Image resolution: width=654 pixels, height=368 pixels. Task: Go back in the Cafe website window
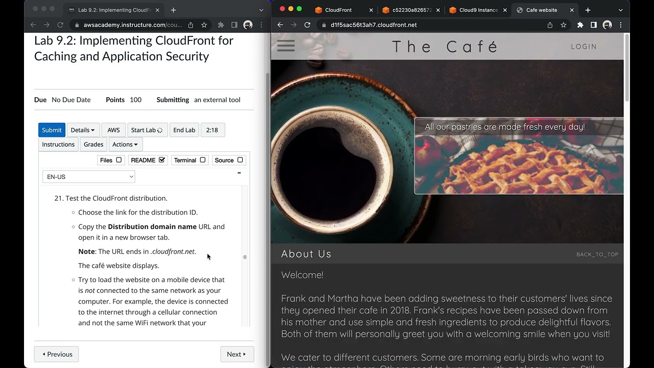tap(280, 25)
